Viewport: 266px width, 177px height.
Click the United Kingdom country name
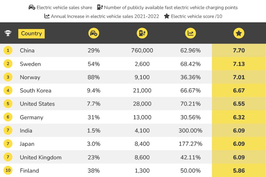click(x=41, y=157)
